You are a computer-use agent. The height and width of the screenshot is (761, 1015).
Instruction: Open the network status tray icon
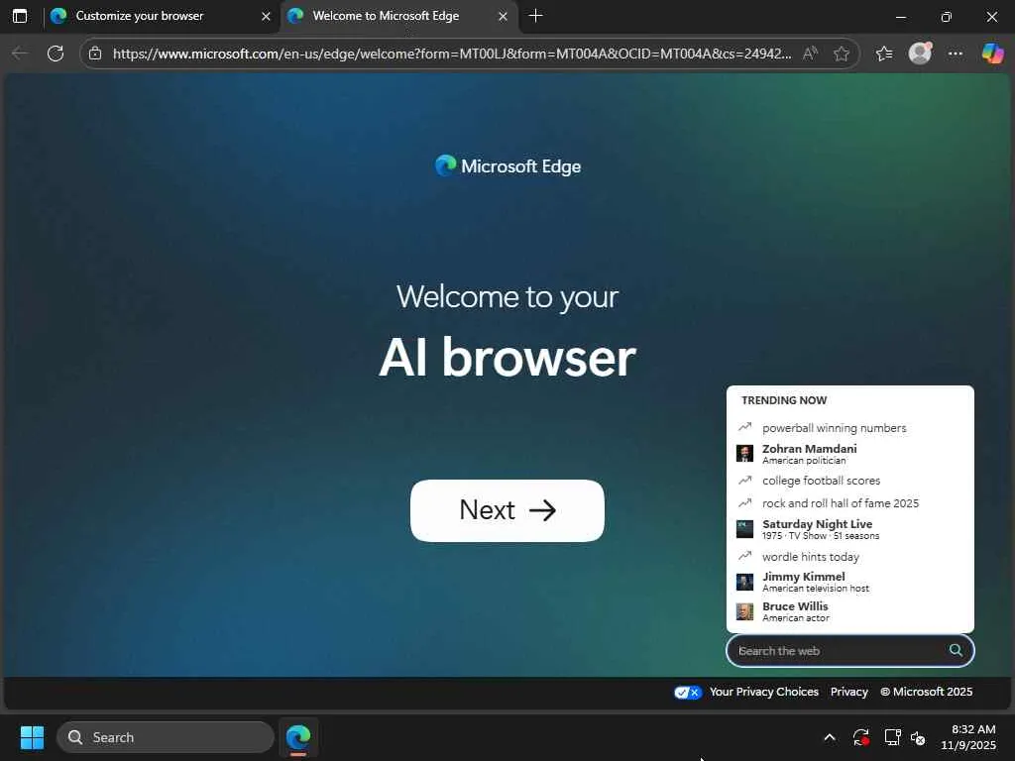892,737
